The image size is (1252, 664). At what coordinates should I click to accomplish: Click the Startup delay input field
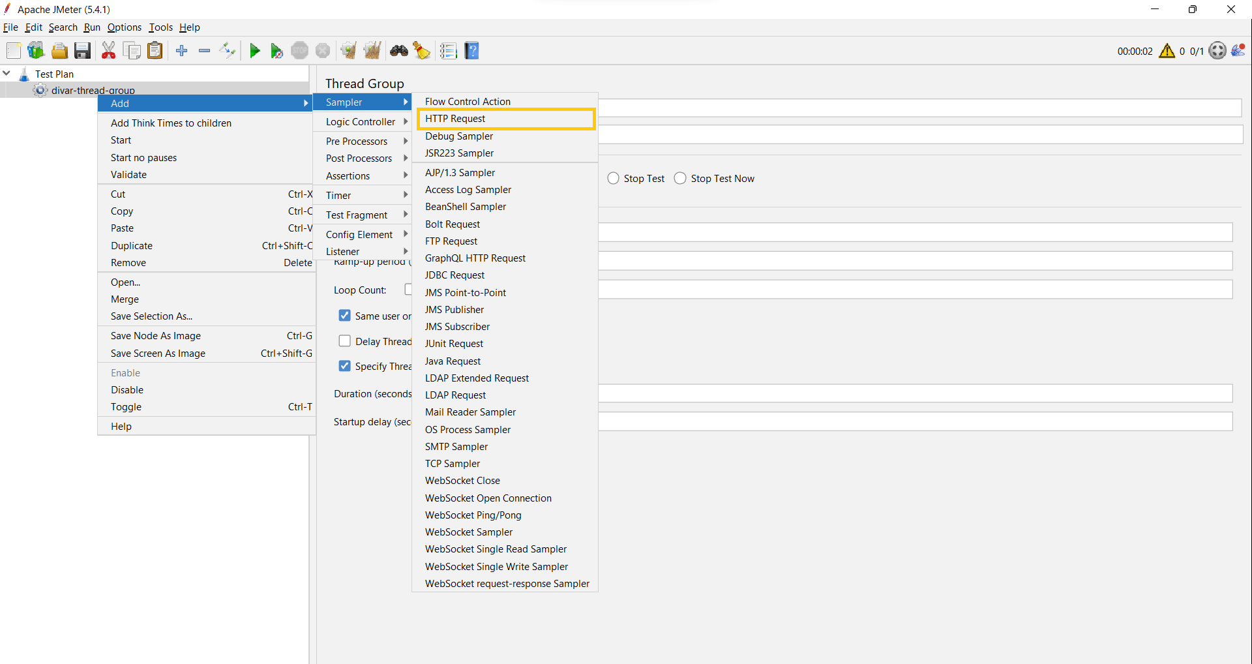915,421
